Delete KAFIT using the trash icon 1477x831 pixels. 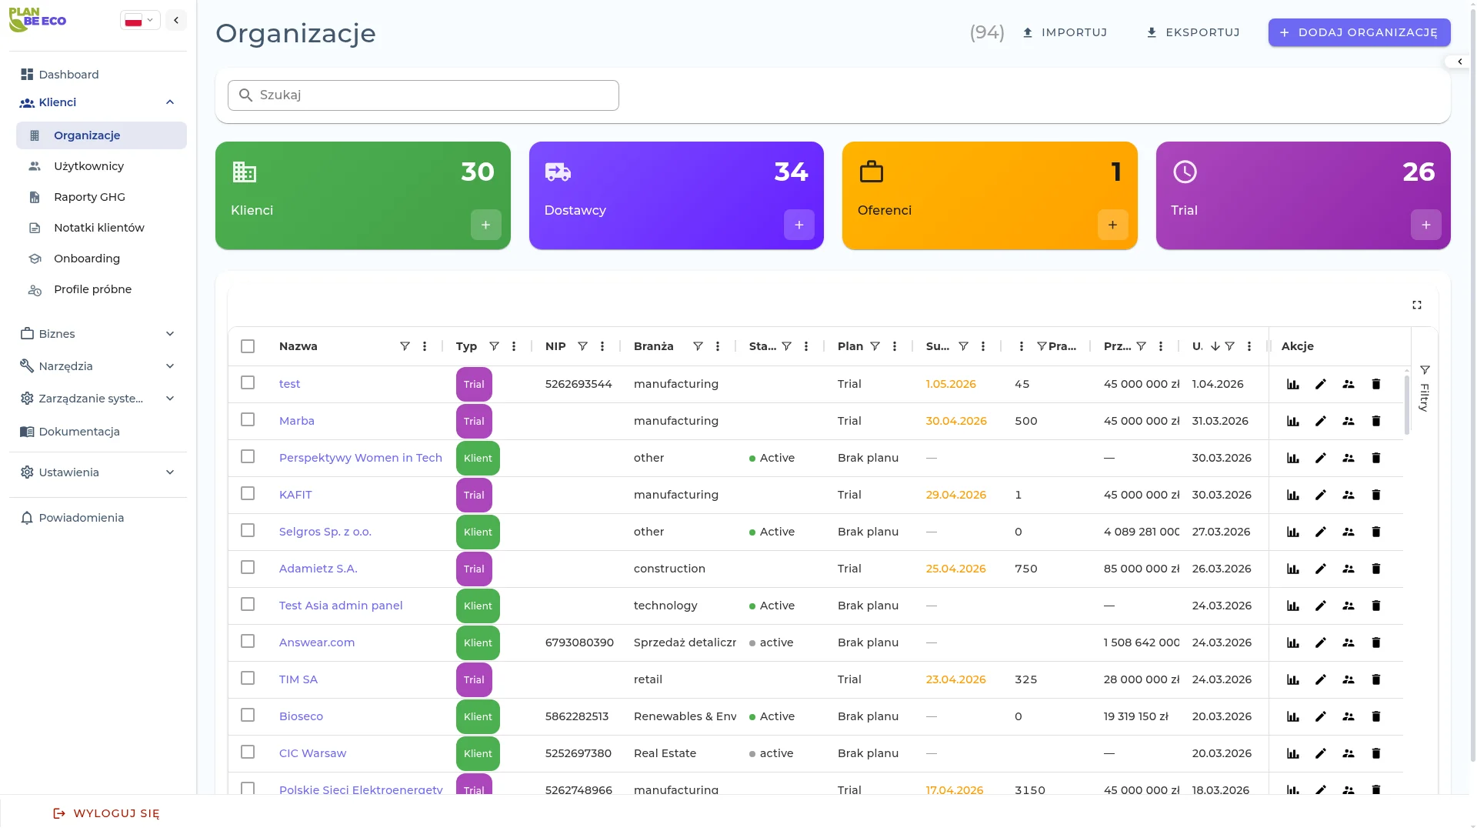[x=1376, y=495]
